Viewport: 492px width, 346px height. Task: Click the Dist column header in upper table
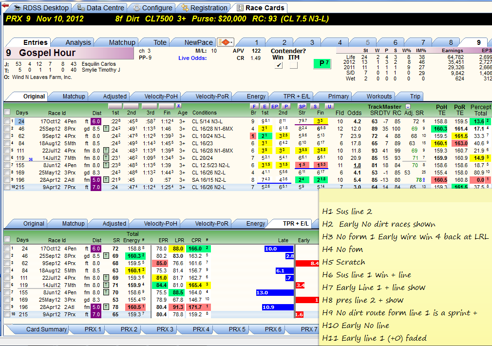(x=96, y=113)
